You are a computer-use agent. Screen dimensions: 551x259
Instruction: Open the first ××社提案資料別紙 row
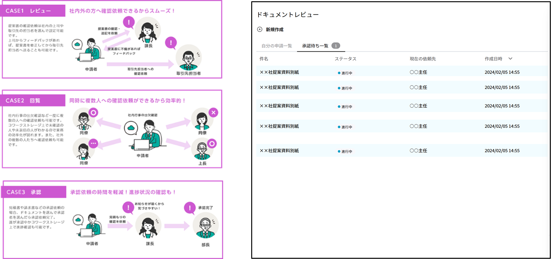(279, 72)
